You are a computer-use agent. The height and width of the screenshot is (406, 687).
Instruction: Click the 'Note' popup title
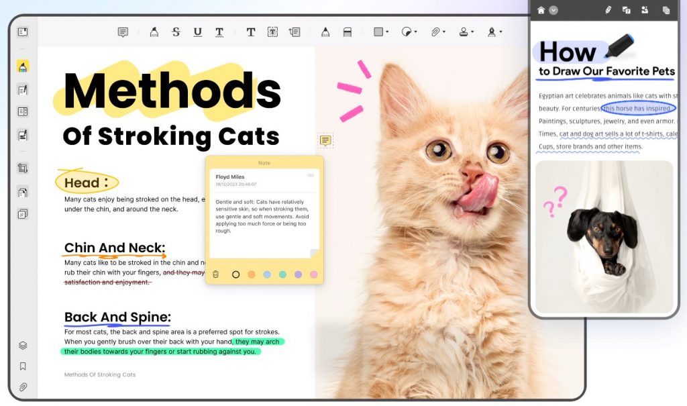264,162
